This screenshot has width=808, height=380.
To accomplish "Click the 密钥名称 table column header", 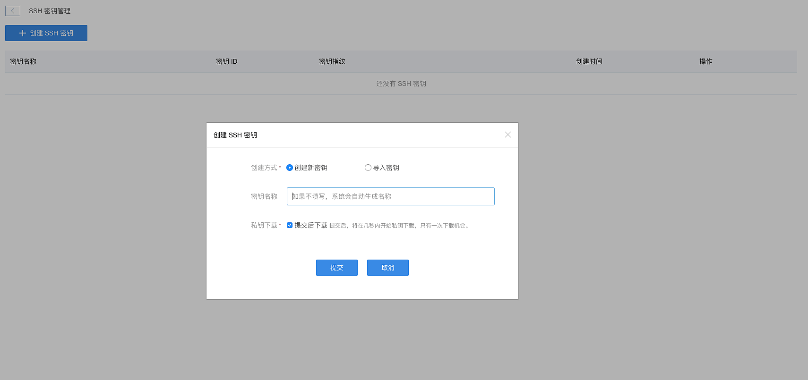I will coord(23,61).
